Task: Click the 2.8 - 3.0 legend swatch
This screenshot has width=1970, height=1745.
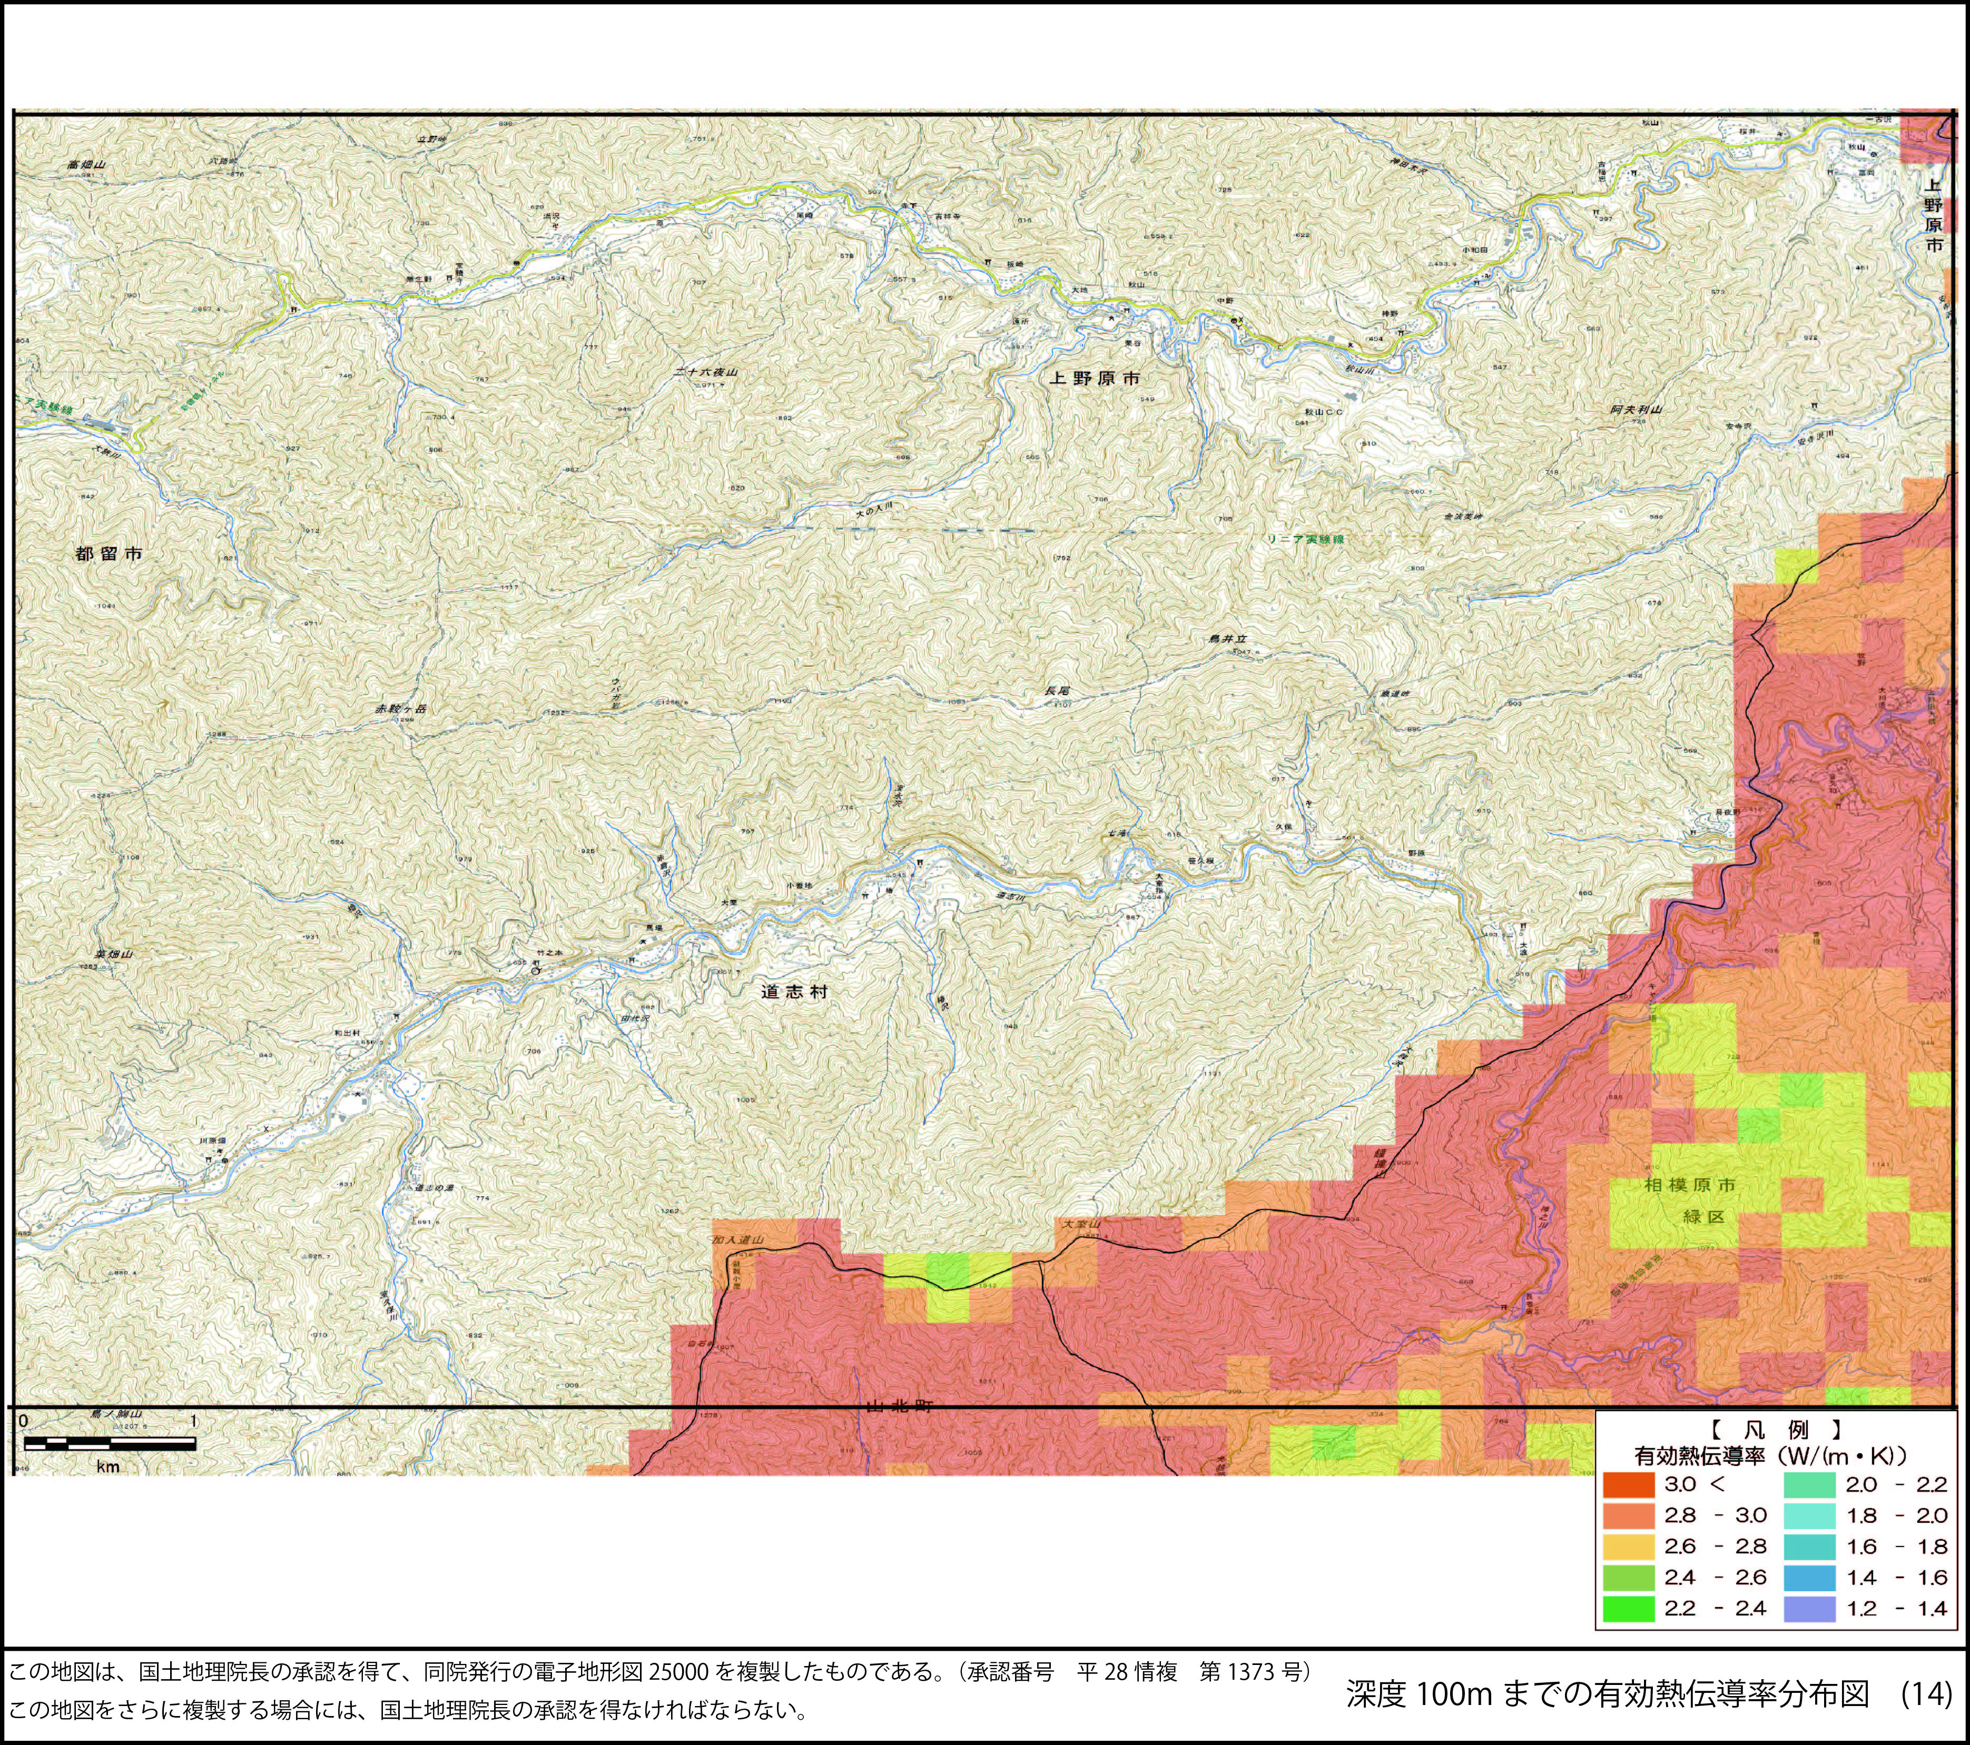Action: (1629, 1515)
